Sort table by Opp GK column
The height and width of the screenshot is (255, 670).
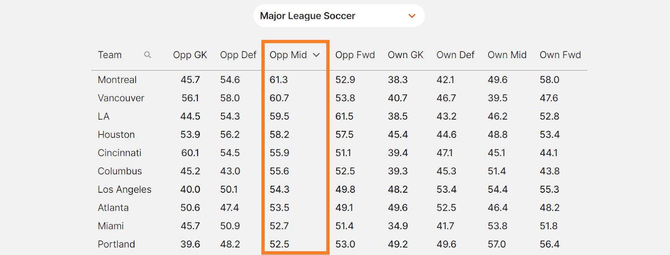point(190,55)
